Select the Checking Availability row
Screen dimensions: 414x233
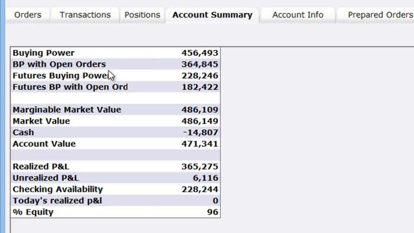tap(115, 189)
